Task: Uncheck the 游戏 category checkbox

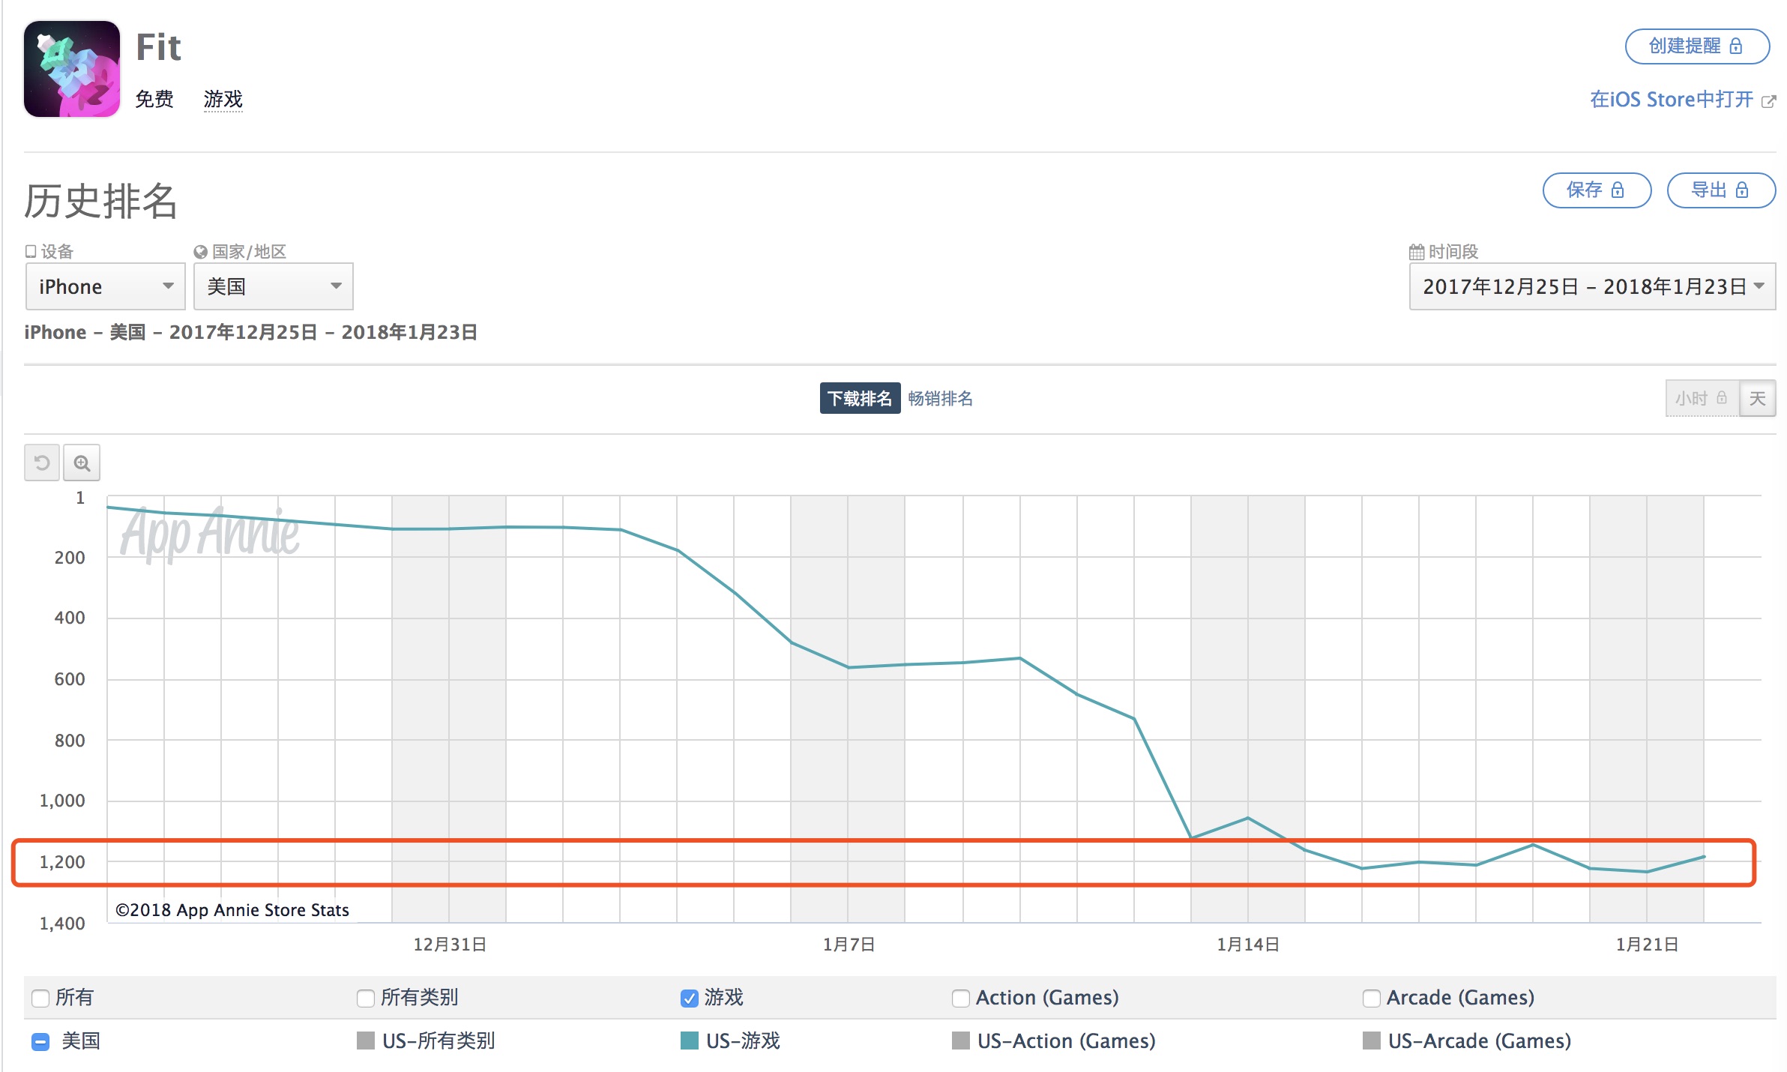Action: pyautogui.click(x=689, y=998)
